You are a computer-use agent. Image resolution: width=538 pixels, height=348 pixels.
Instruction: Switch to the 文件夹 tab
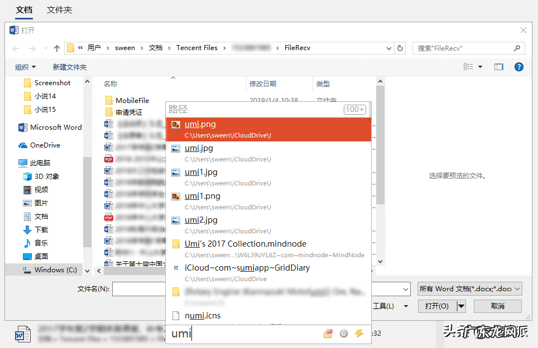(x=59, y=10)
